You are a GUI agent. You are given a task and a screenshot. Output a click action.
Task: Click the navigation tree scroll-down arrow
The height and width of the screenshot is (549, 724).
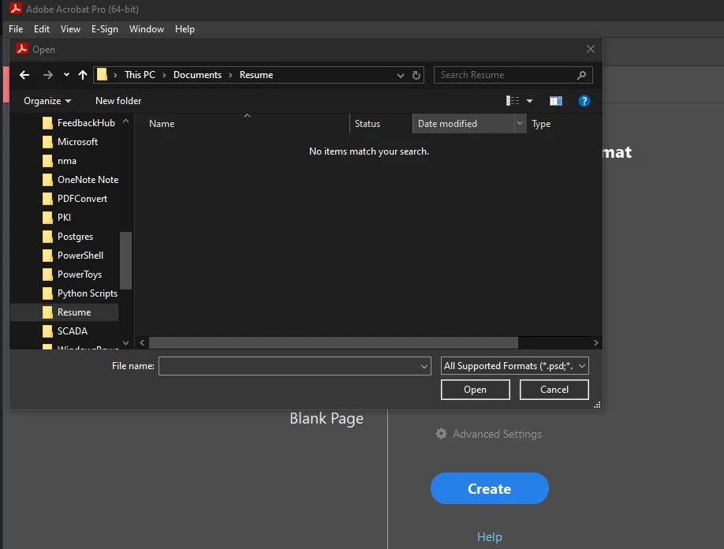click(125, 343)
